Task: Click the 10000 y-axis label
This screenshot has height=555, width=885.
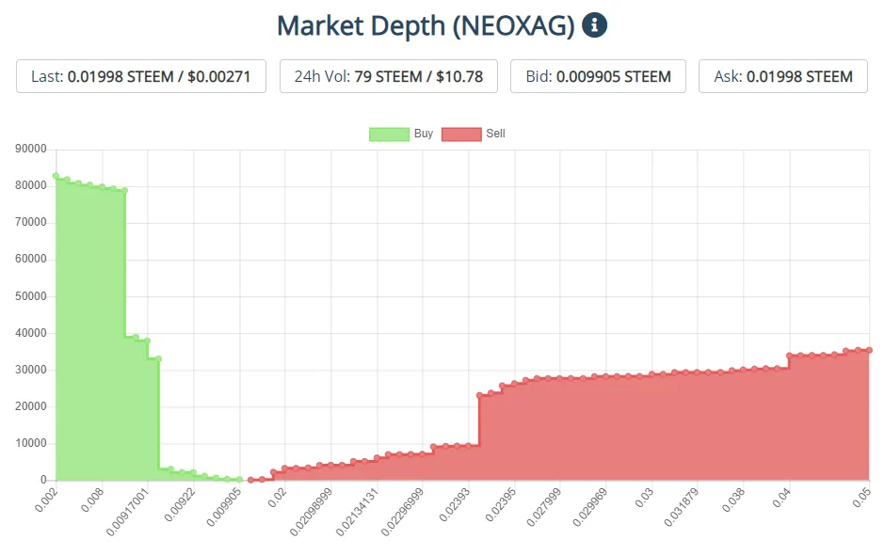Action: click(x=31, y=443)
